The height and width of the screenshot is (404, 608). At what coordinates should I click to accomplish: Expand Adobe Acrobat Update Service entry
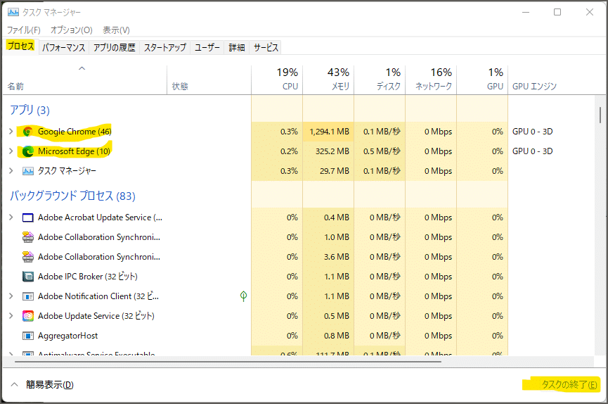[11, 217]
